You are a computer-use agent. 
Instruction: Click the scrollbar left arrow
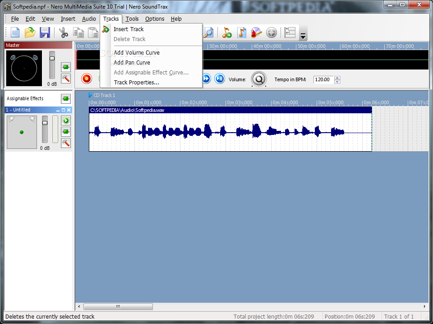coord(79,306)
